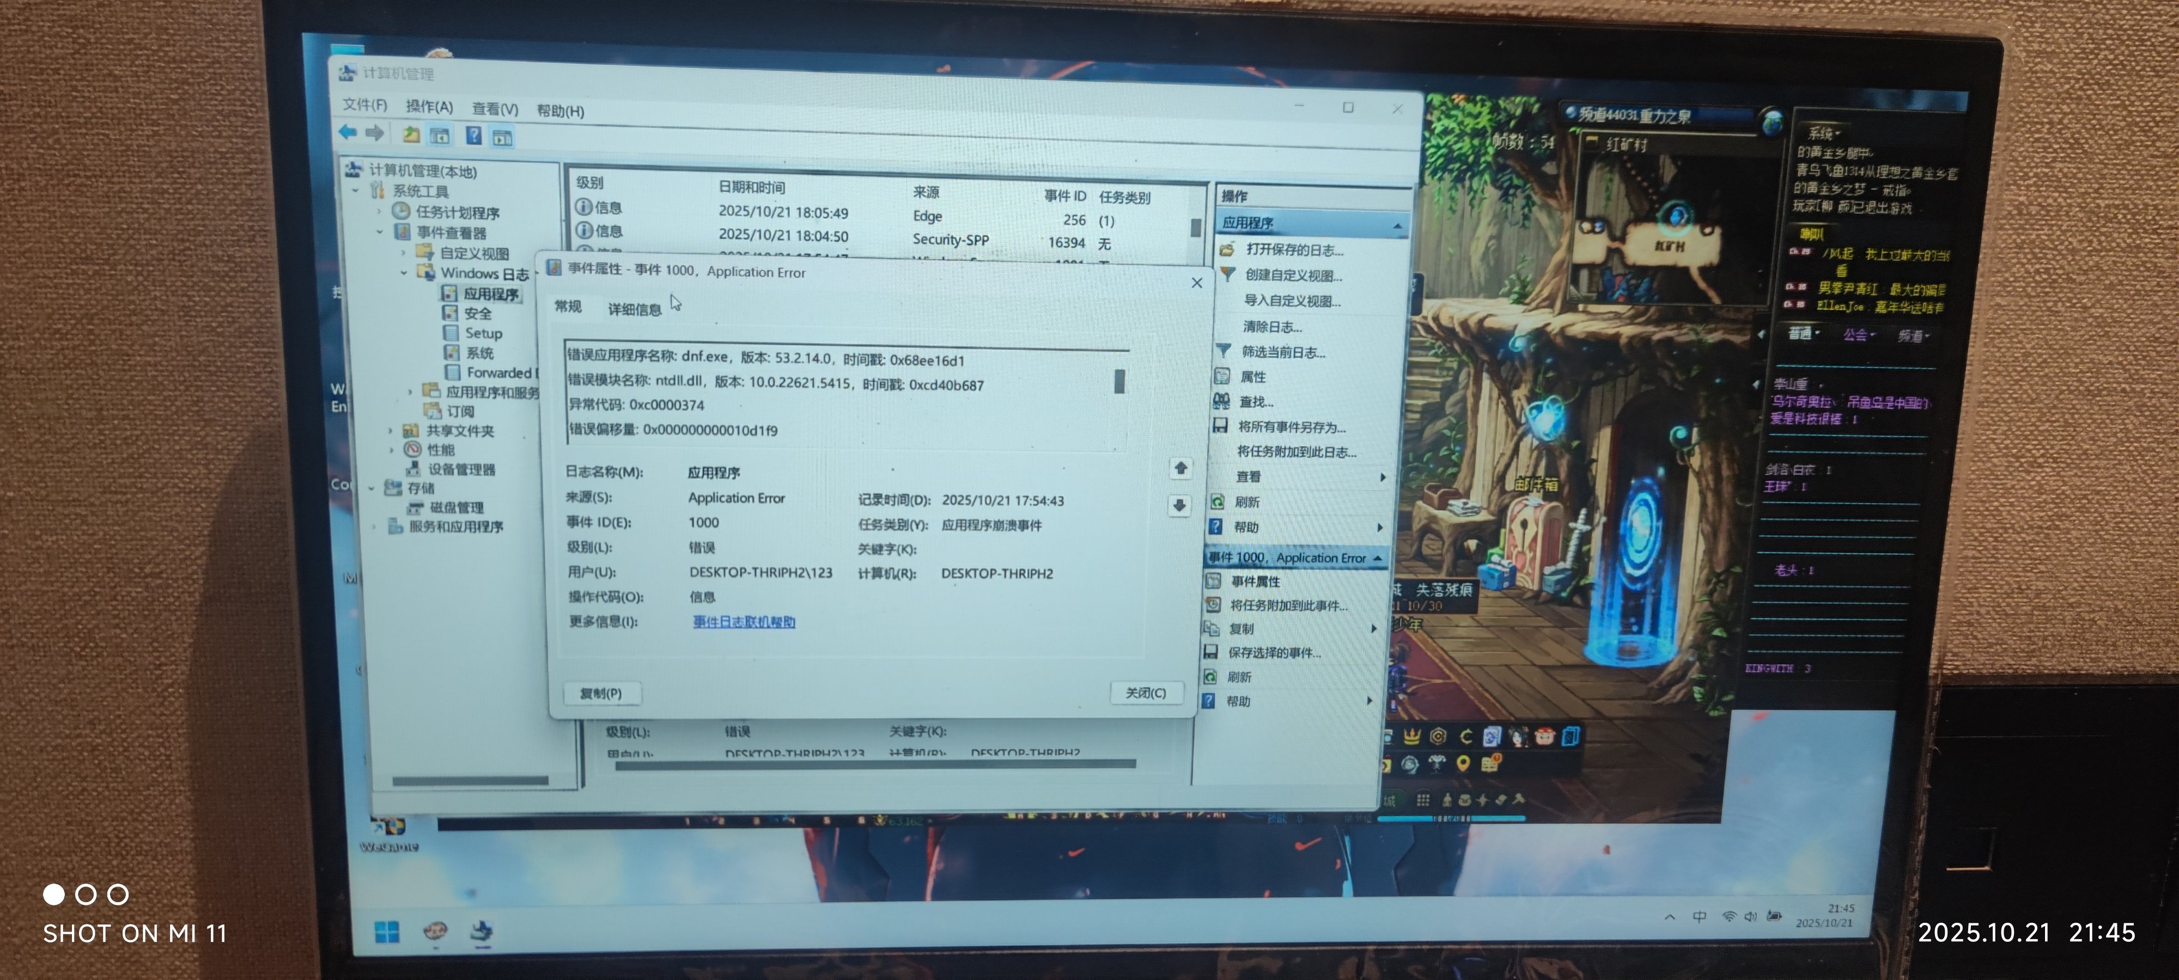Collapse the 事件查看器 tree node
This screenshot has width=2179, height=980.
[380, 232]
